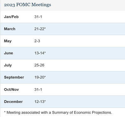This screenshot has width=125, height=117.
Task: Select the December row label
Action: [x=13, y=102]
